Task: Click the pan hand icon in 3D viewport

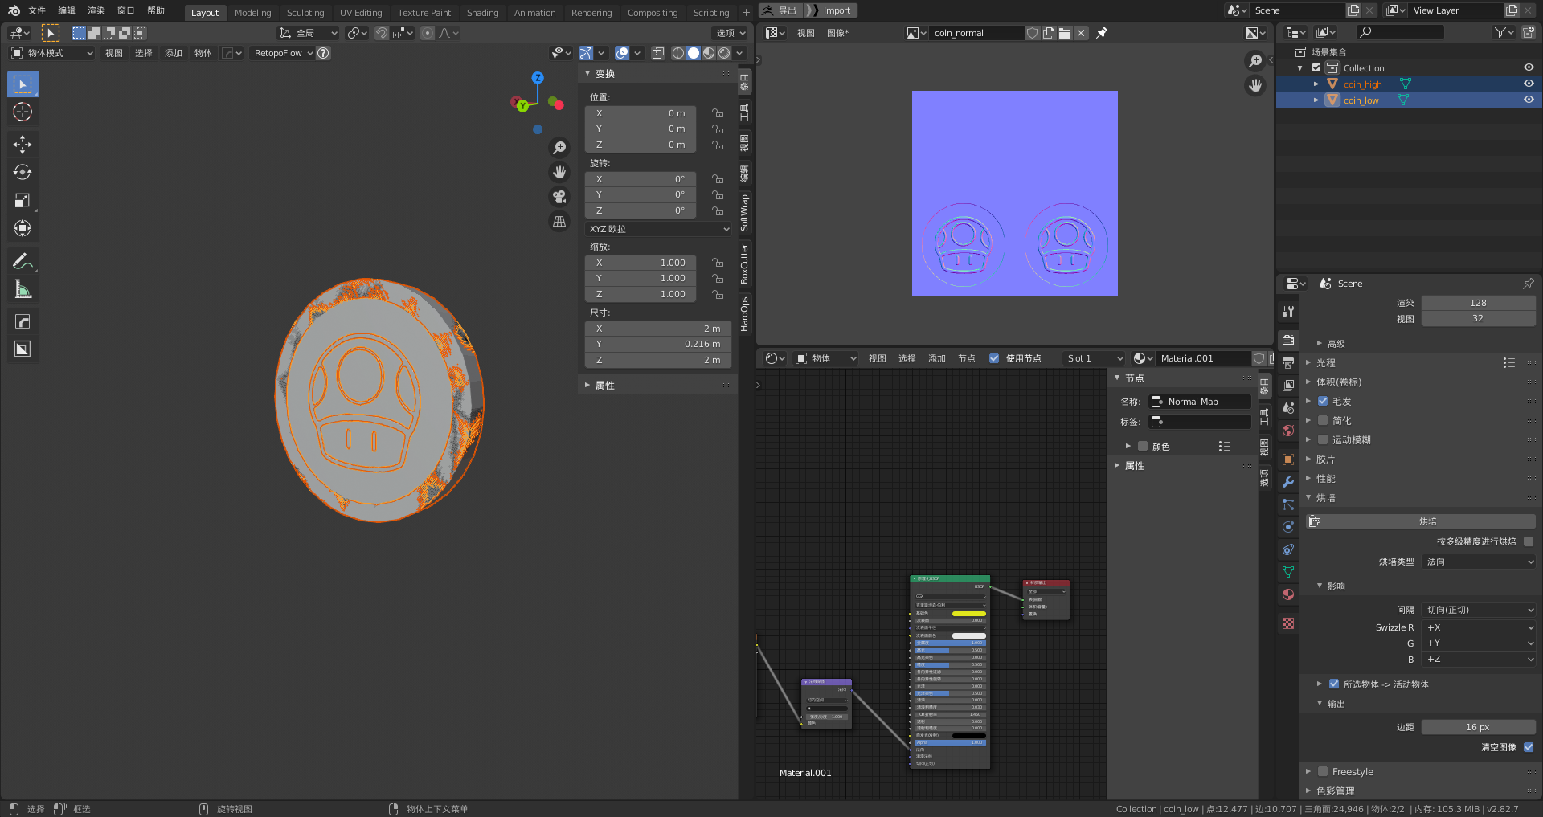Action: coord(559,172)
